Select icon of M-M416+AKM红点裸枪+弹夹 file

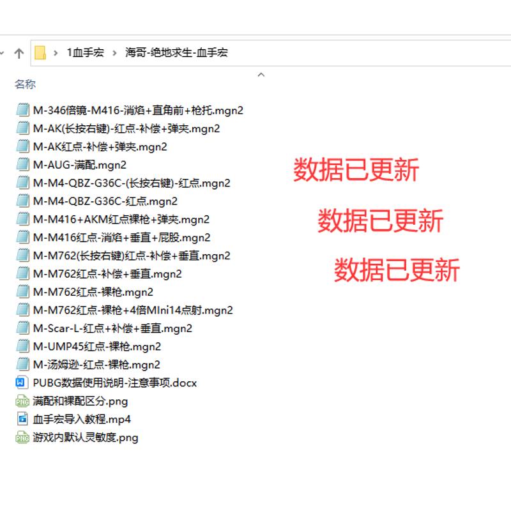[x=22, y=219]
